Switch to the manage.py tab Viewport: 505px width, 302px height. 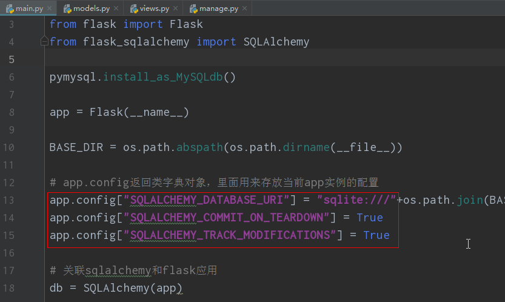click(218, 8)
